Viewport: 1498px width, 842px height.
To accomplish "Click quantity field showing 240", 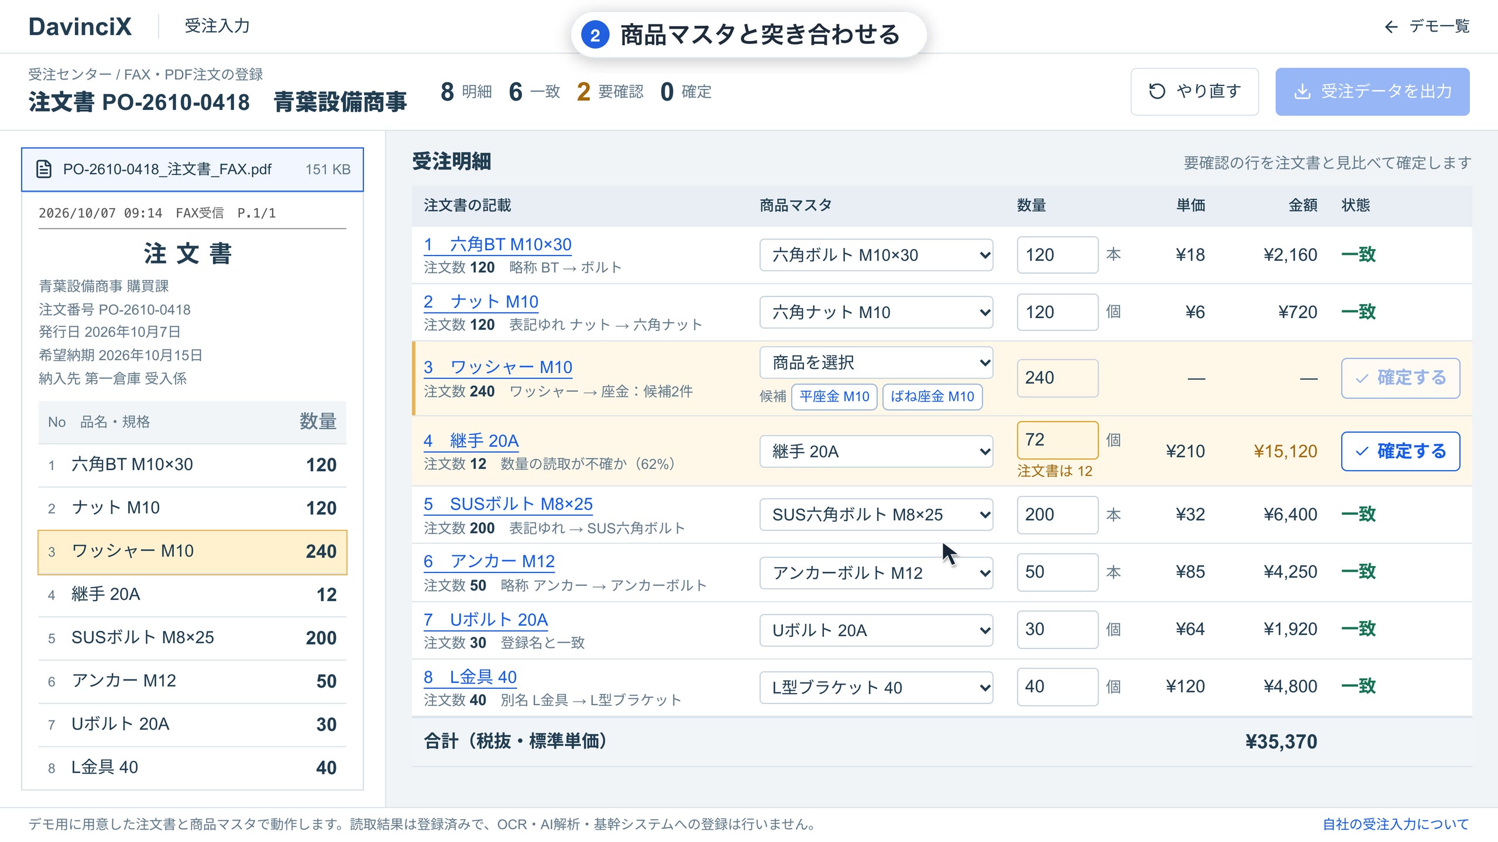I will [x=1057, y=378].
